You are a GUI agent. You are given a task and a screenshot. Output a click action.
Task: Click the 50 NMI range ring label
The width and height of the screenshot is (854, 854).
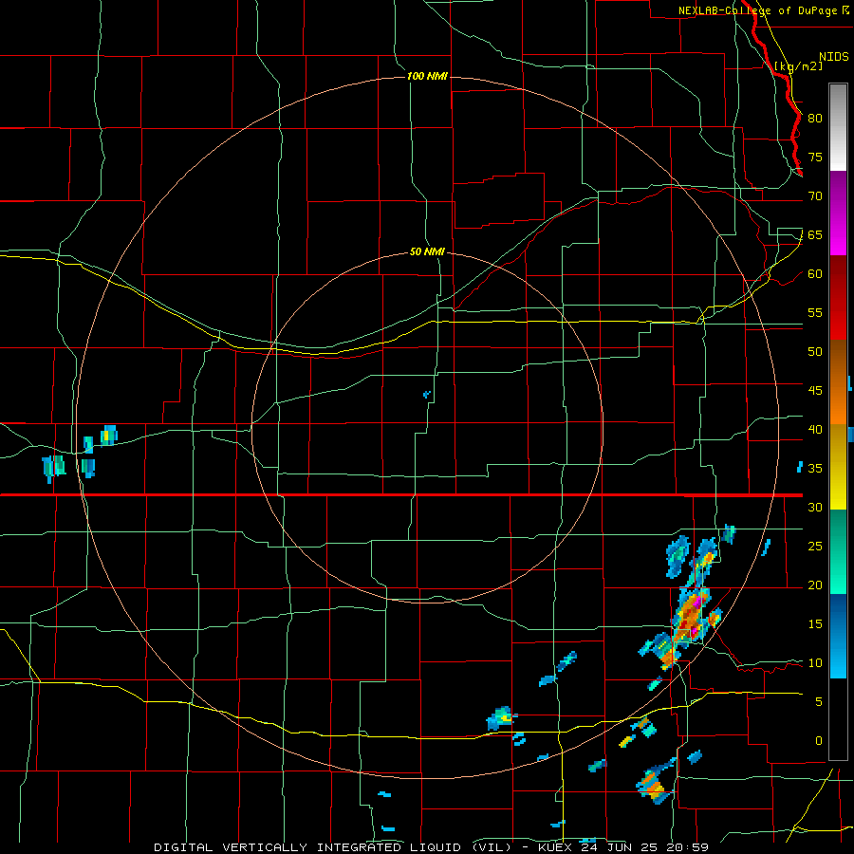[427, 252]
